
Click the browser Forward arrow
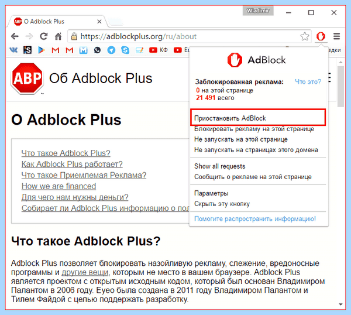[x=29, y=36]
